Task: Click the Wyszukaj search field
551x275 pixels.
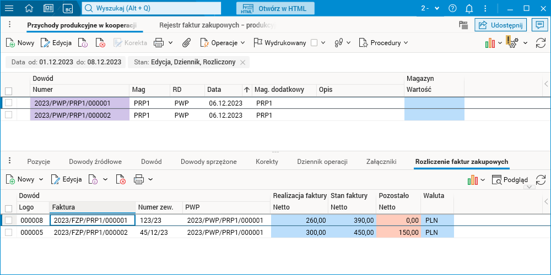Action: point(152,8)
